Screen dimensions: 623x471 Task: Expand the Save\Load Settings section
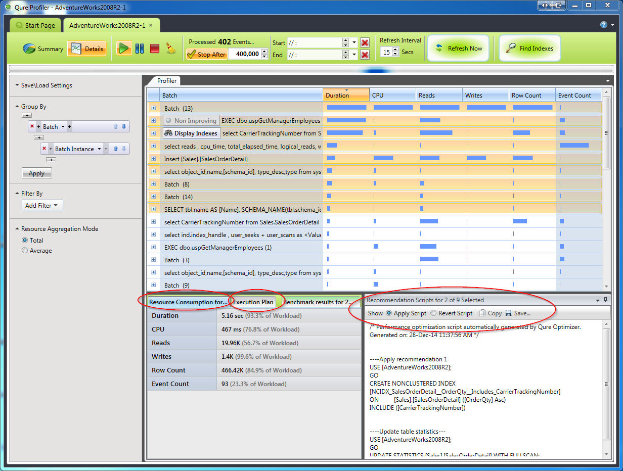click(17, 85)
